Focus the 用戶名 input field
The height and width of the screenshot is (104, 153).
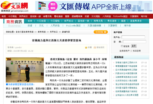(x=133, y=37)
